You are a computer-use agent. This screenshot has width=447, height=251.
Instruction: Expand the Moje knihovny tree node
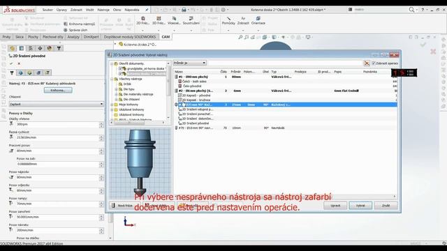(x=112, y=105)
